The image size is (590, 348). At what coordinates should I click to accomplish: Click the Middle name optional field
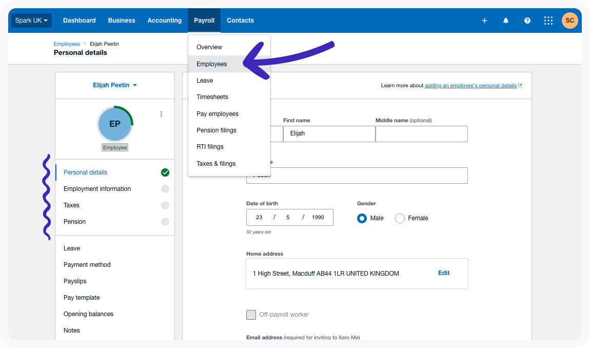point(421,133)
